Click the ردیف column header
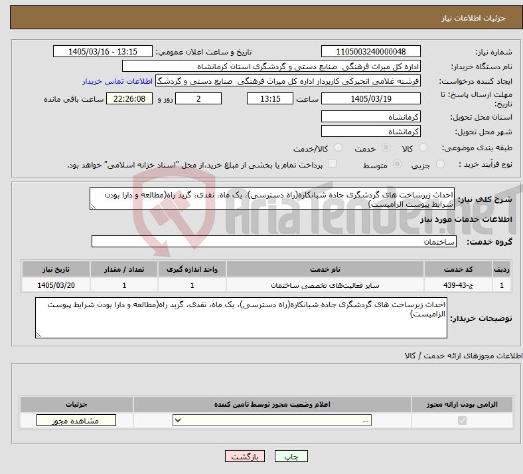Viewport: 523px width, 474px height. pyautogui.click(x=502, y=269)
